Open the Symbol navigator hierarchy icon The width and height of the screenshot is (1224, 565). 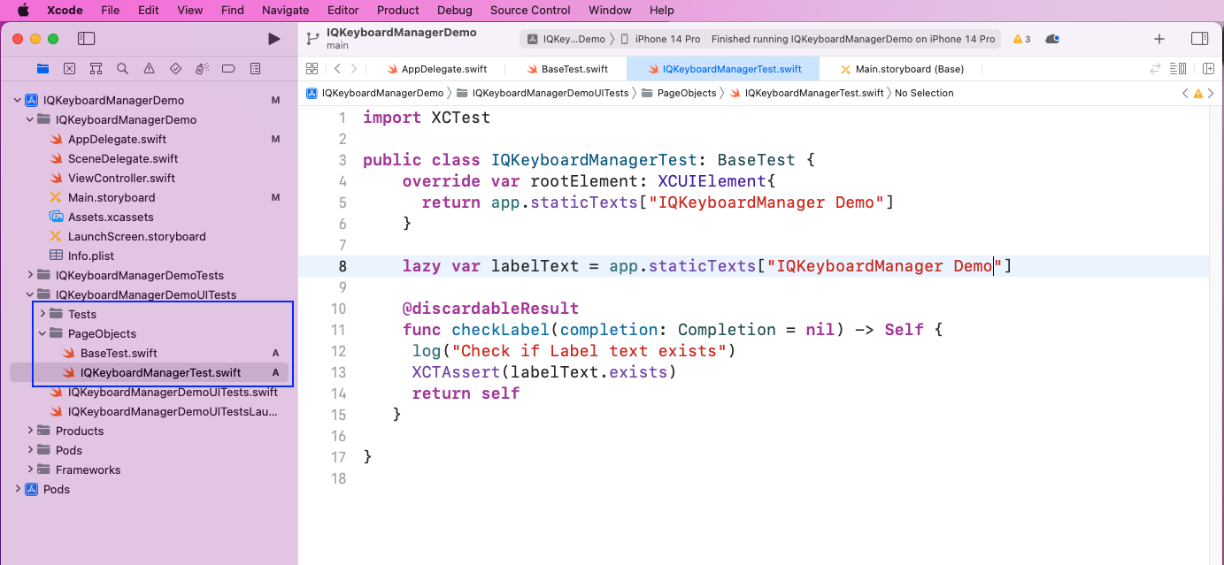[96, 68]
